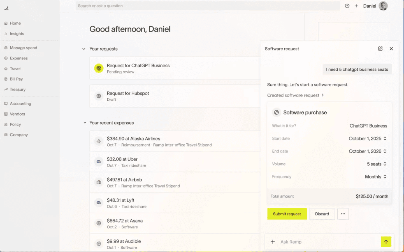This screenshot has width=404, height=252.
Task: Change the Start date October 1, 2025
Action: [367, 139]
